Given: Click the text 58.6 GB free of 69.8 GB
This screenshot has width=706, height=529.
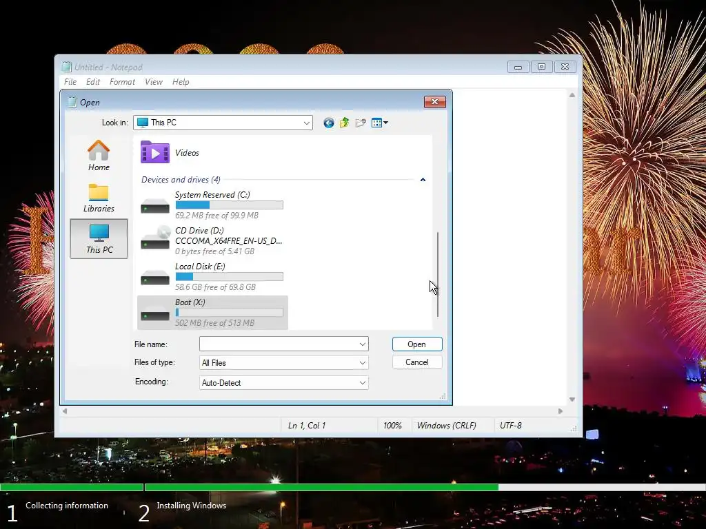Looking at the screenshot, I should [215, 287].
